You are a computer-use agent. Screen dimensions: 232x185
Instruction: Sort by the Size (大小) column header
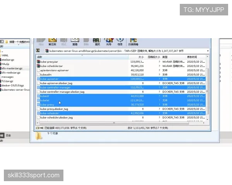136,57
